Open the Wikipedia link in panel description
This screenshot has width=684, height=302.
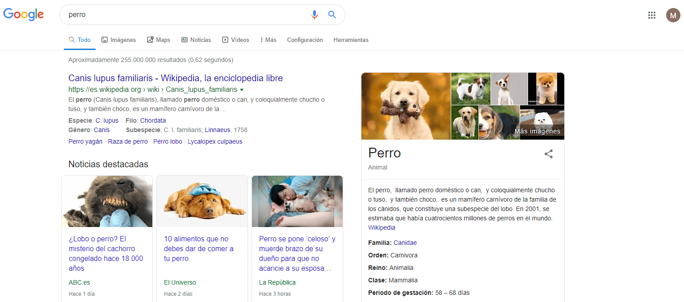382,228
